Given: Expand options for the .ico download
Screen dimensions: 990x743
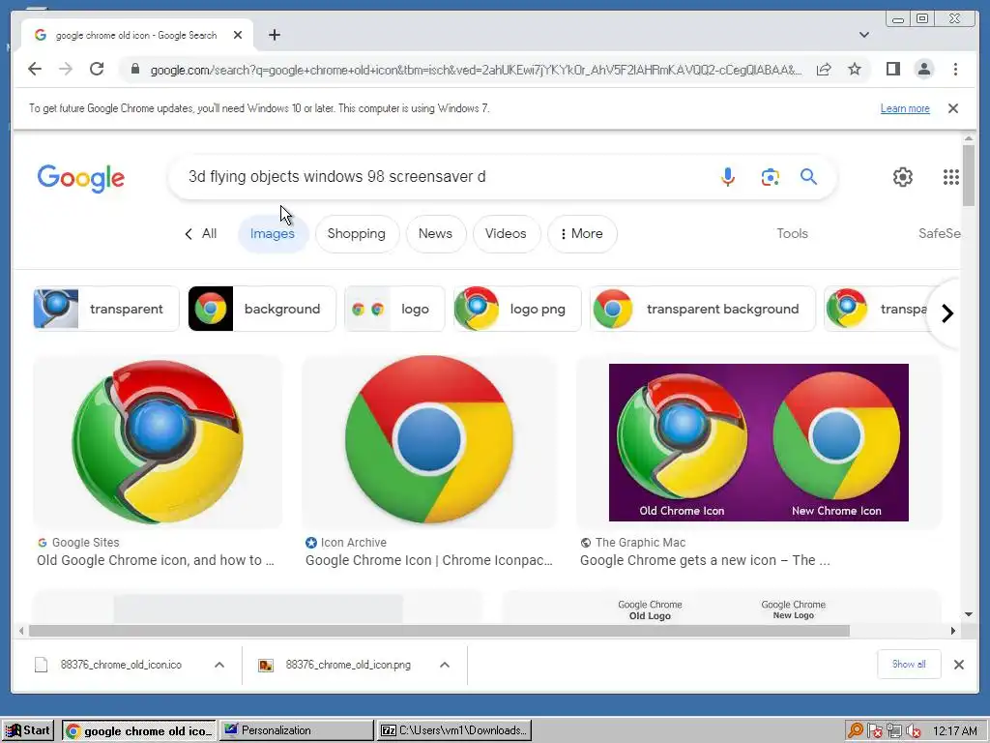Looking at the screenshot, I should (219, 665).
